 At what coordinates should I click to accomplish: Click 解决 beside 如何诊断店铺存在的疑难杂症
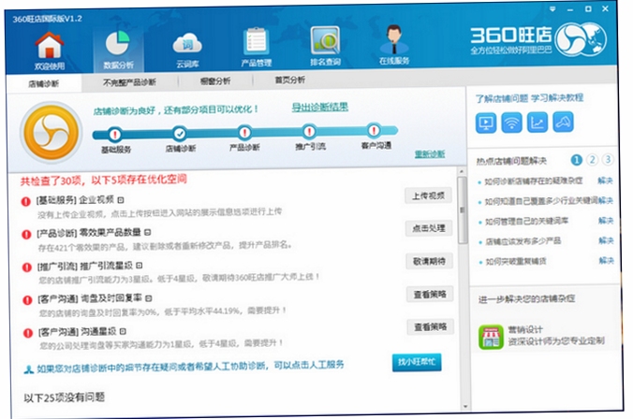pos(605,181)
